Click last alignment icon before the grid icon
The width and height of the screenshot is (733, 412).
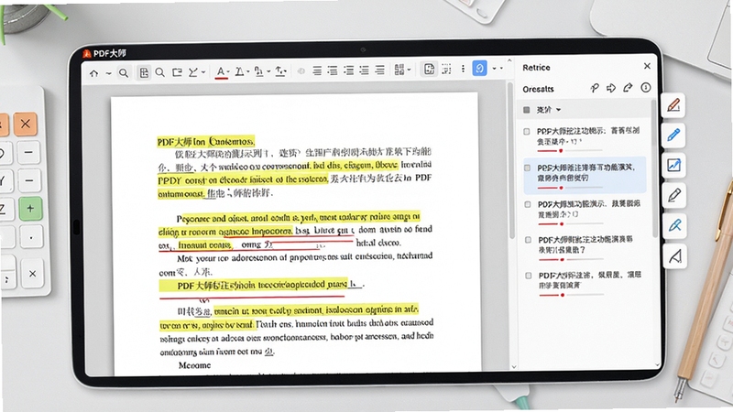pos(380,70)
